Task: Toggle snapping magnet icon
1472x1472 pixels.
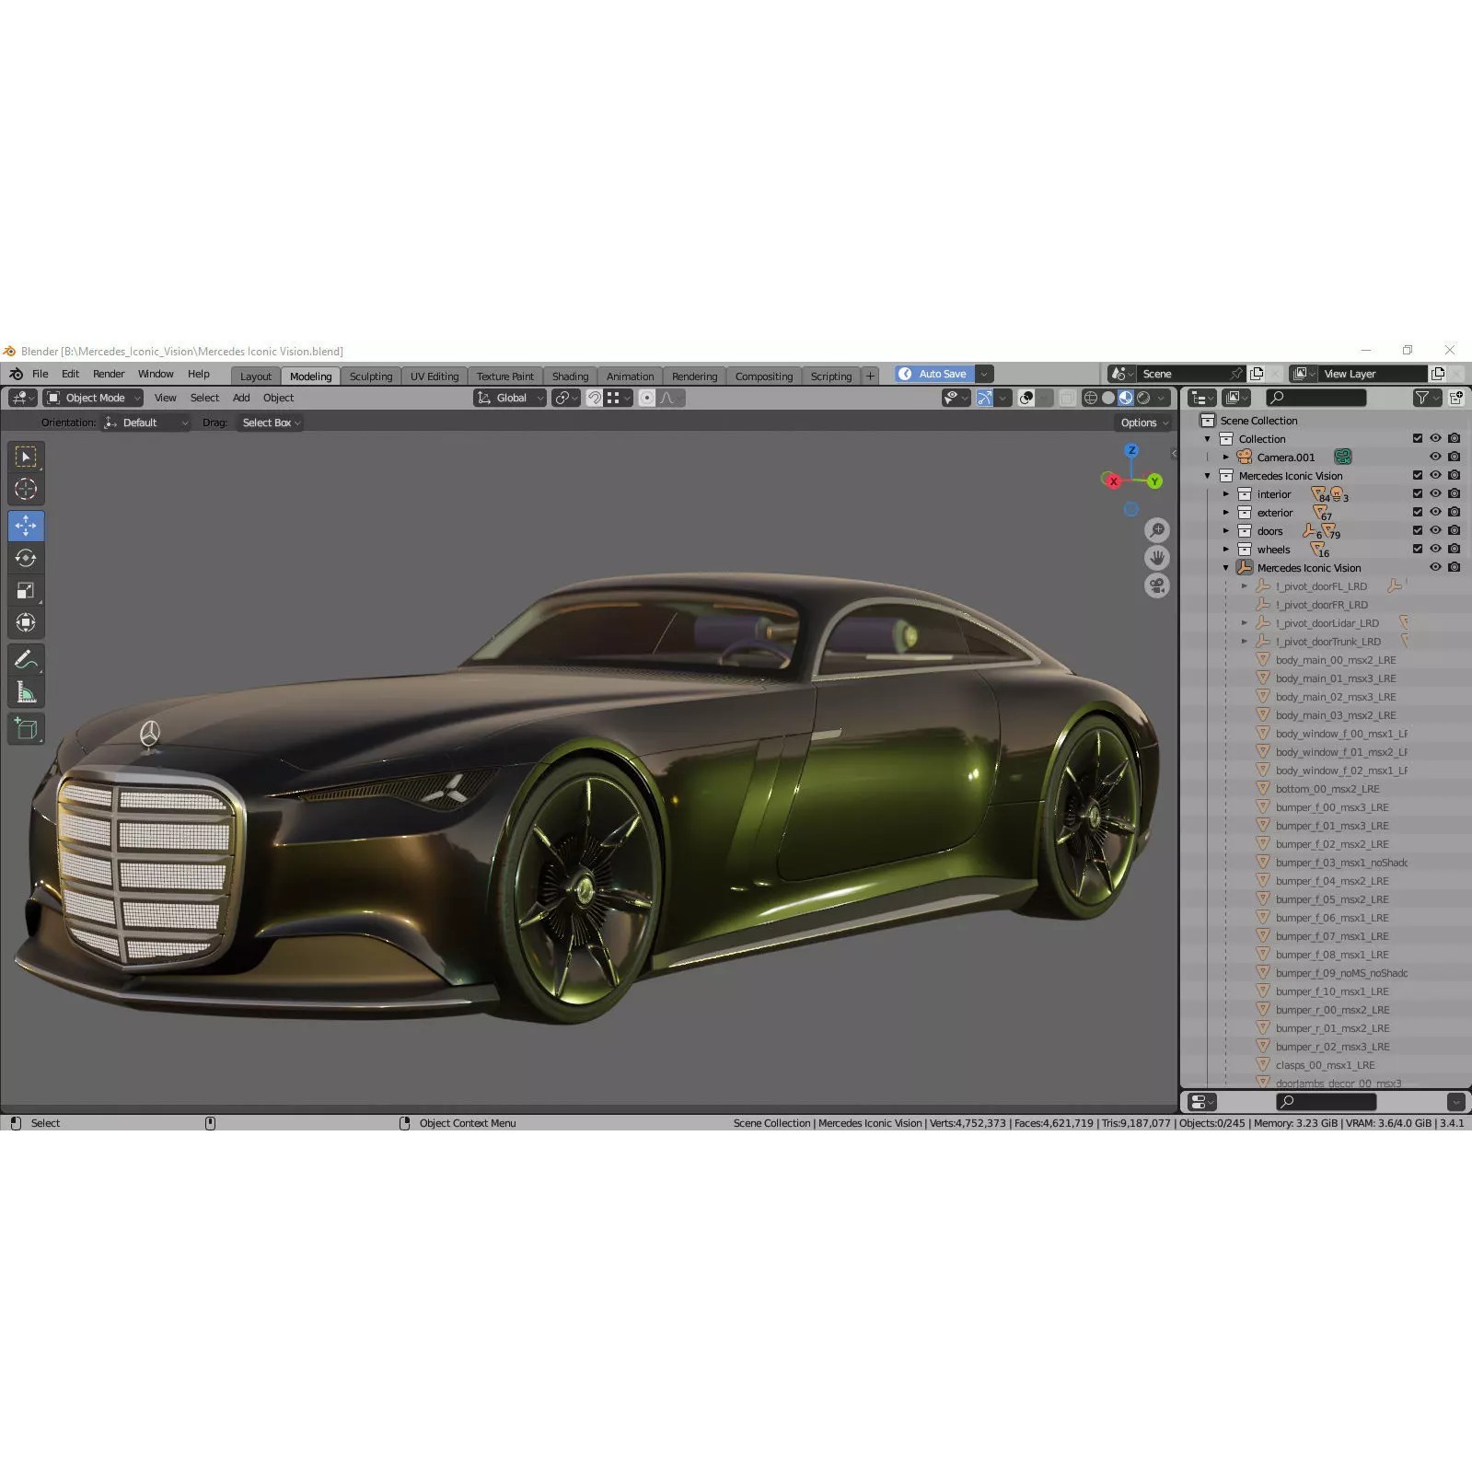Action: coord(595,398)
